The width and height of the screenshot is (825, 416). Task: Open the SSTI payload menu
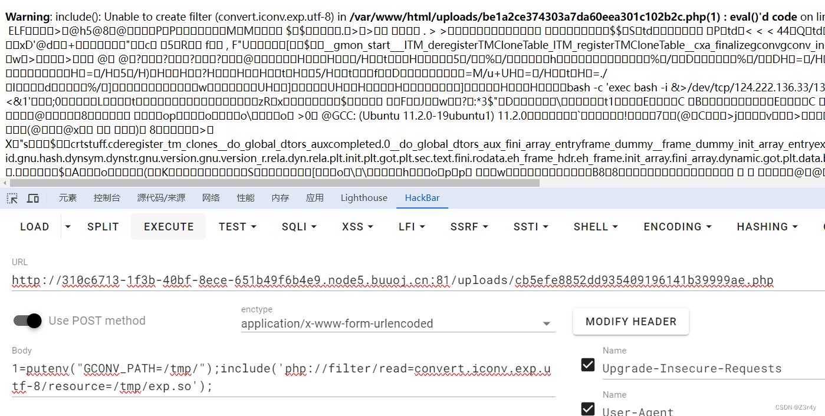tap(530, 226)
